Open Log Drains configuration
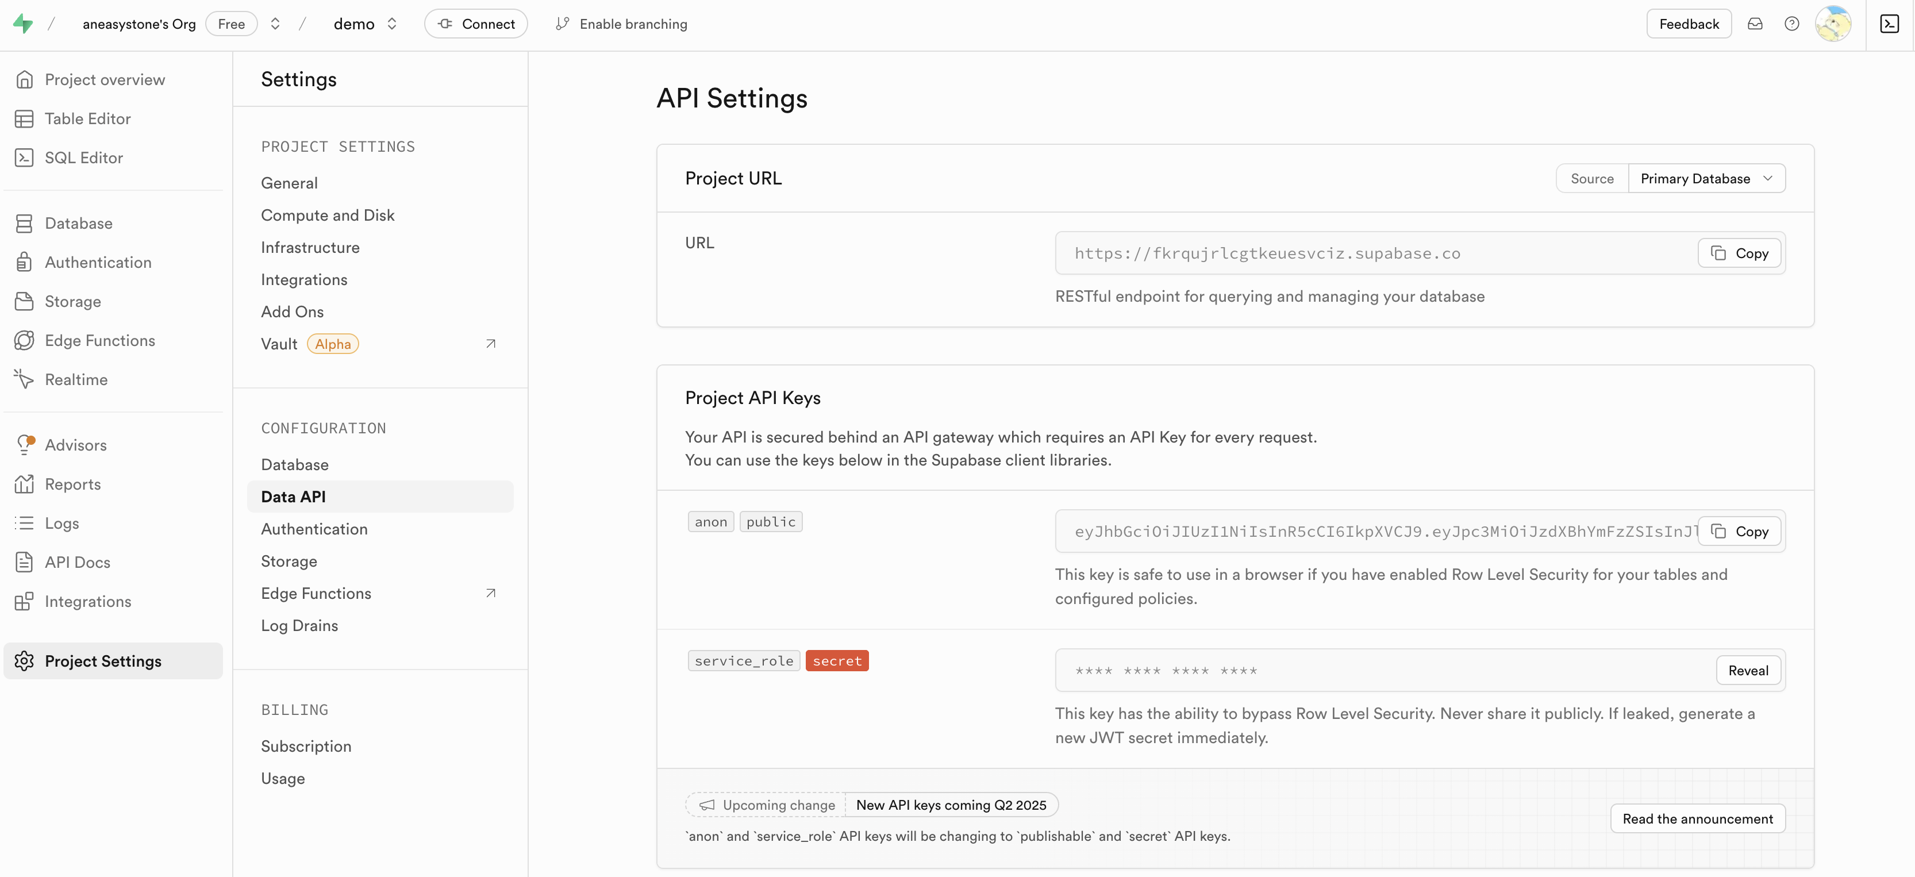Viewport: 1915px width, 877px height. [x=299, y=626]
